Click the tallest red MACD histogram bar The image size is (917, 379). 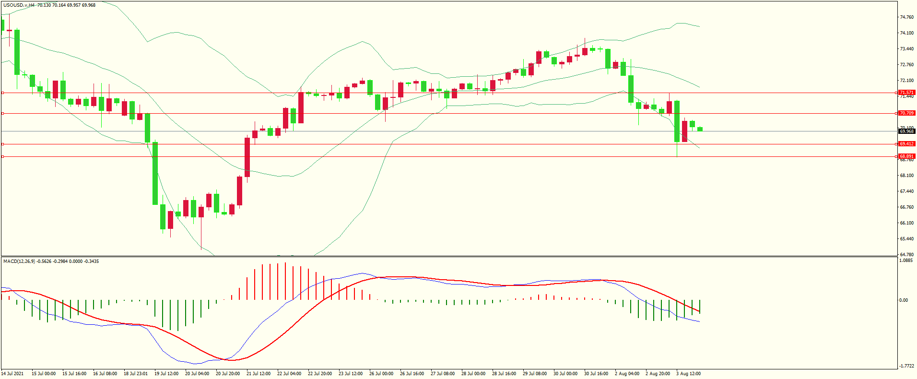[x=285, y=281]
